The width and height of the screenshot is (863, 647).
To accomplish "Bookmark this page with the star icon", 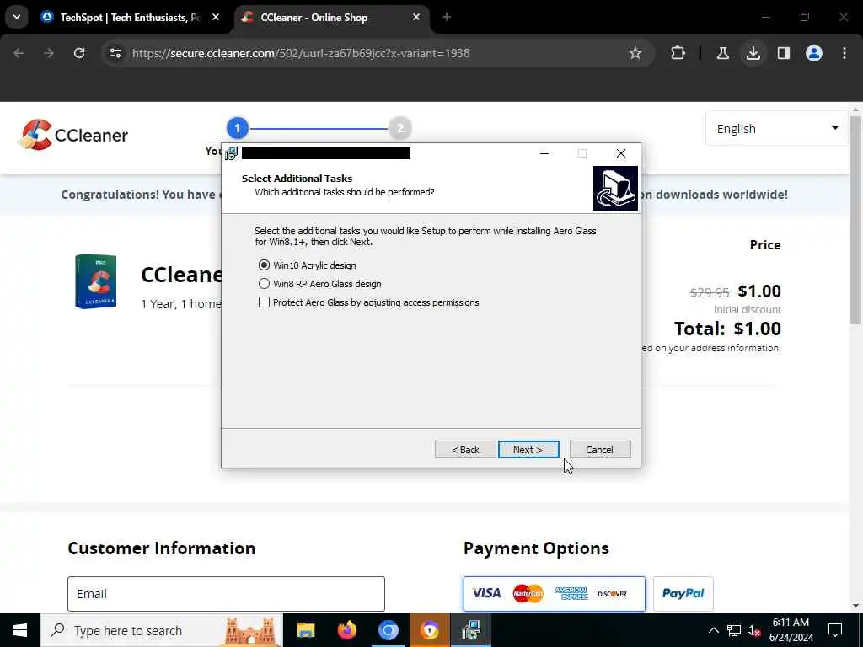I will (x=635, y=53).
